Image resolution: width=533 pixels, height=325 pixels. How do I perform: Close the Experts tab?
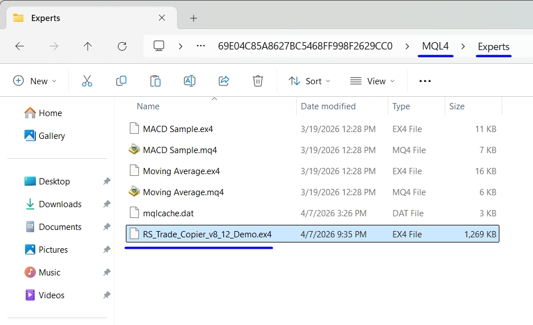coord(162,18)
